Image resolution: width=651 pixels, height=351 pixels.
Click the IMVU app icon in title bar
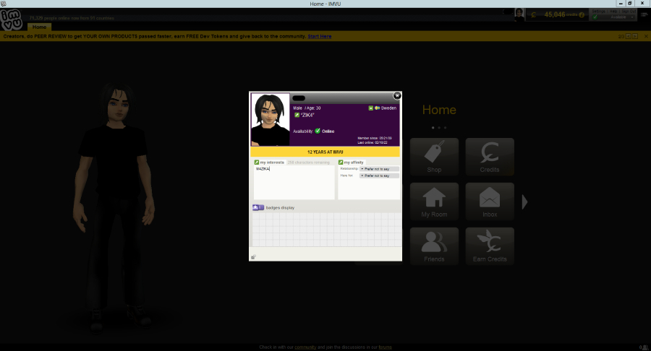[4, 4]
